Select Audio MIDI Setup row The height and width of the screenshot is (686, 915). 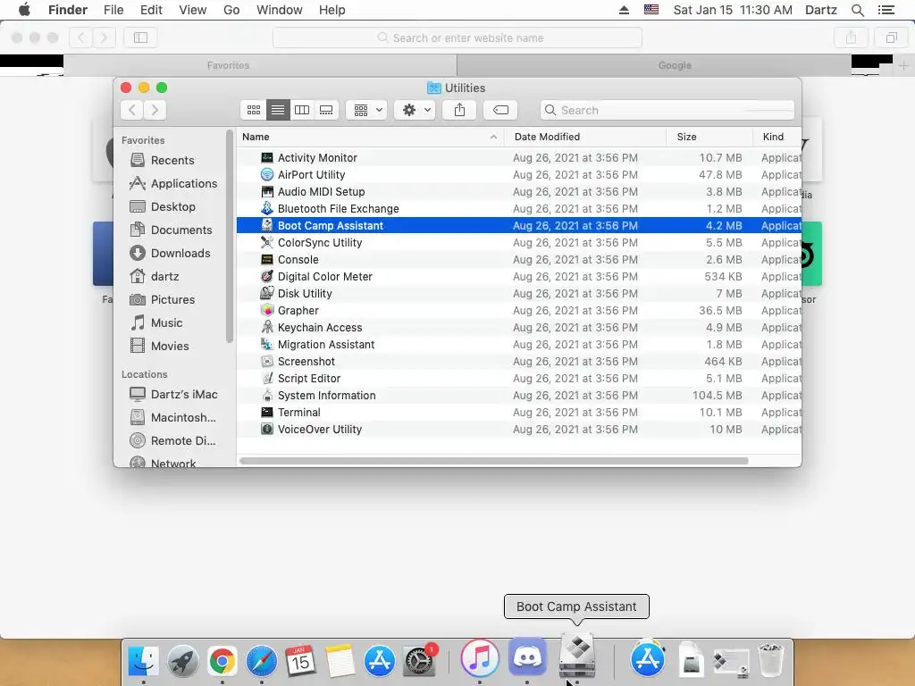point(519,191)
